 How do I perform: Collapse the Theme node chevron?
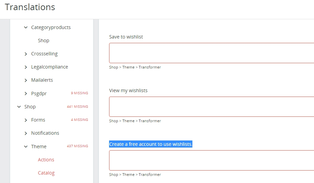pyautogui.click(x=26, y=147)
